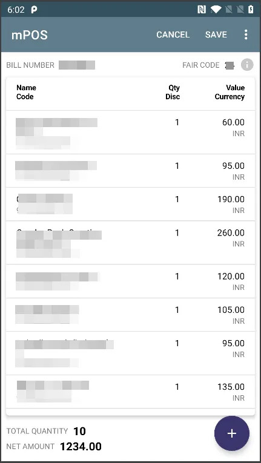Tap the Value Currency column header

[230, 92]
